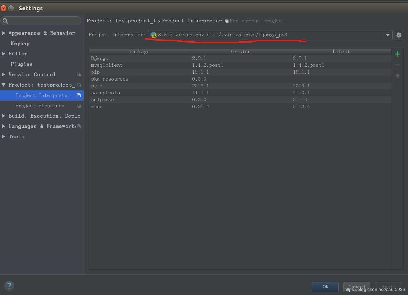
Task: Click the per-project icon beside Languages & Frameworks
Action: [79, 126]
